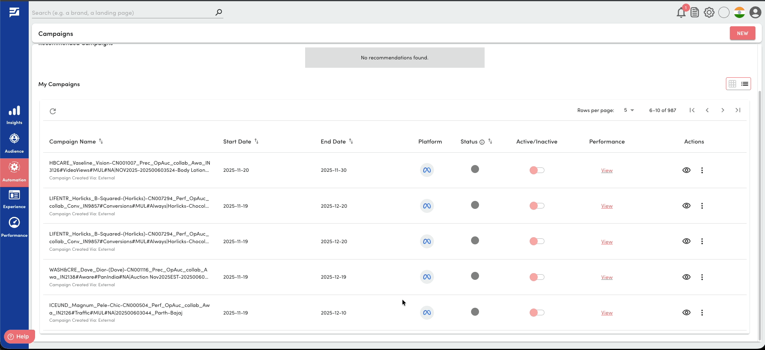765x350 pixels.
Task: Click Status info icon in header
Action: [482, 142]
